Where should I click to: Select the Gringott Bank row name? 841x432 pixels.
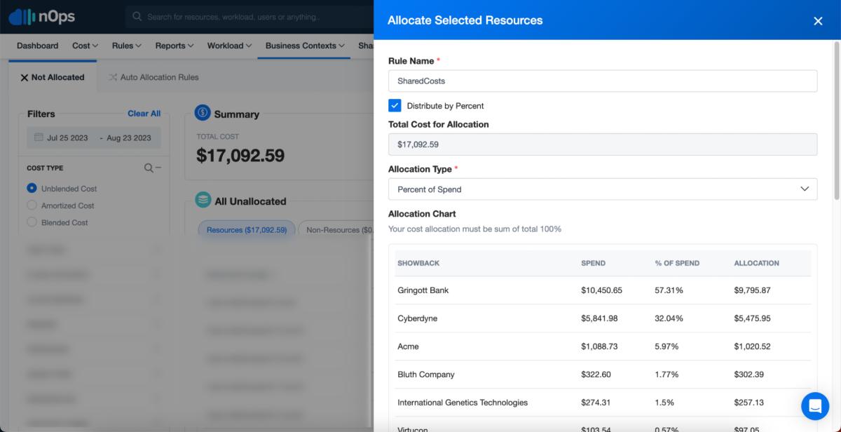point(423,290)
